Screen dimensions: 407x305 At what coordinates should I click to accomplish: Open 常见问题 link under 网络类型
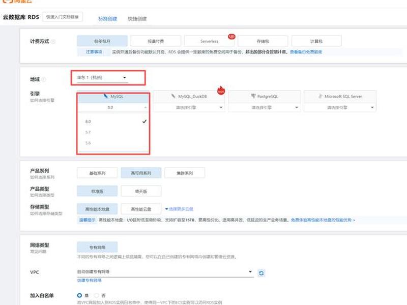pyautogui.click(x=38, y=251)
